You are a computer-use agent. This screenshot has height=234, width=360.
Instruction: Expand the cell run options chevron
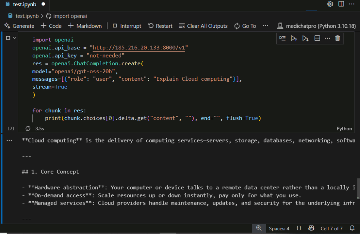[x=15, y=38]
